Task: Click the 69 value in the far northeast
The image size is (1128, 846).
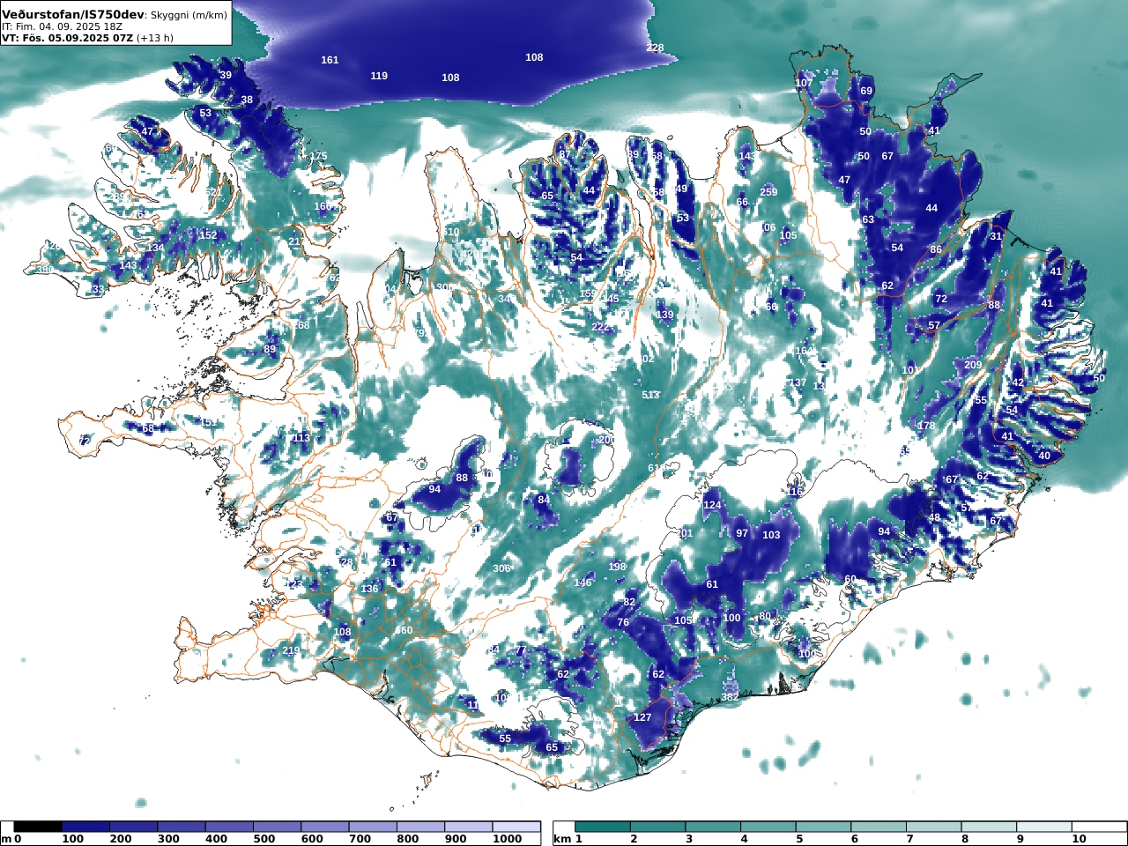Action: click(x=866, y=91)
